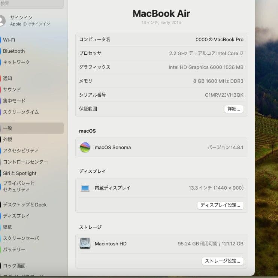This screenshot has width=278, height=278.
Task: Click the Macintosh HD drive icon
Action: pyautogui.click(x=85, y=244)
